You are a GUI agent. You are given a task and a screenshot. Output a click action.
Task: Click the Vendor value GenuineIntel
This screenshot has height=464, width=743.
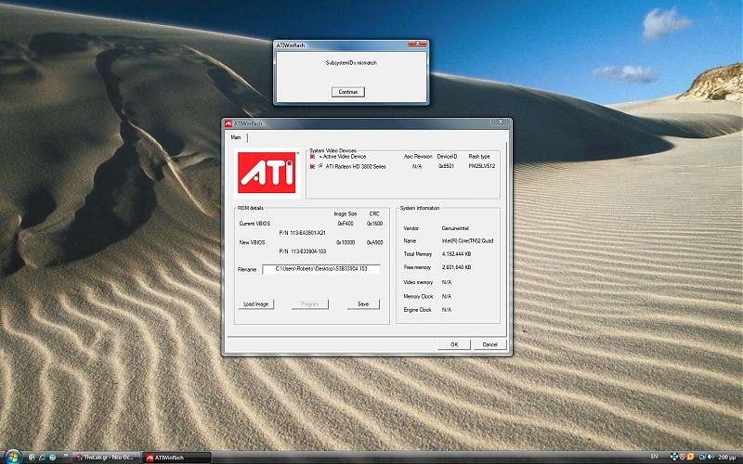point(455,228)
